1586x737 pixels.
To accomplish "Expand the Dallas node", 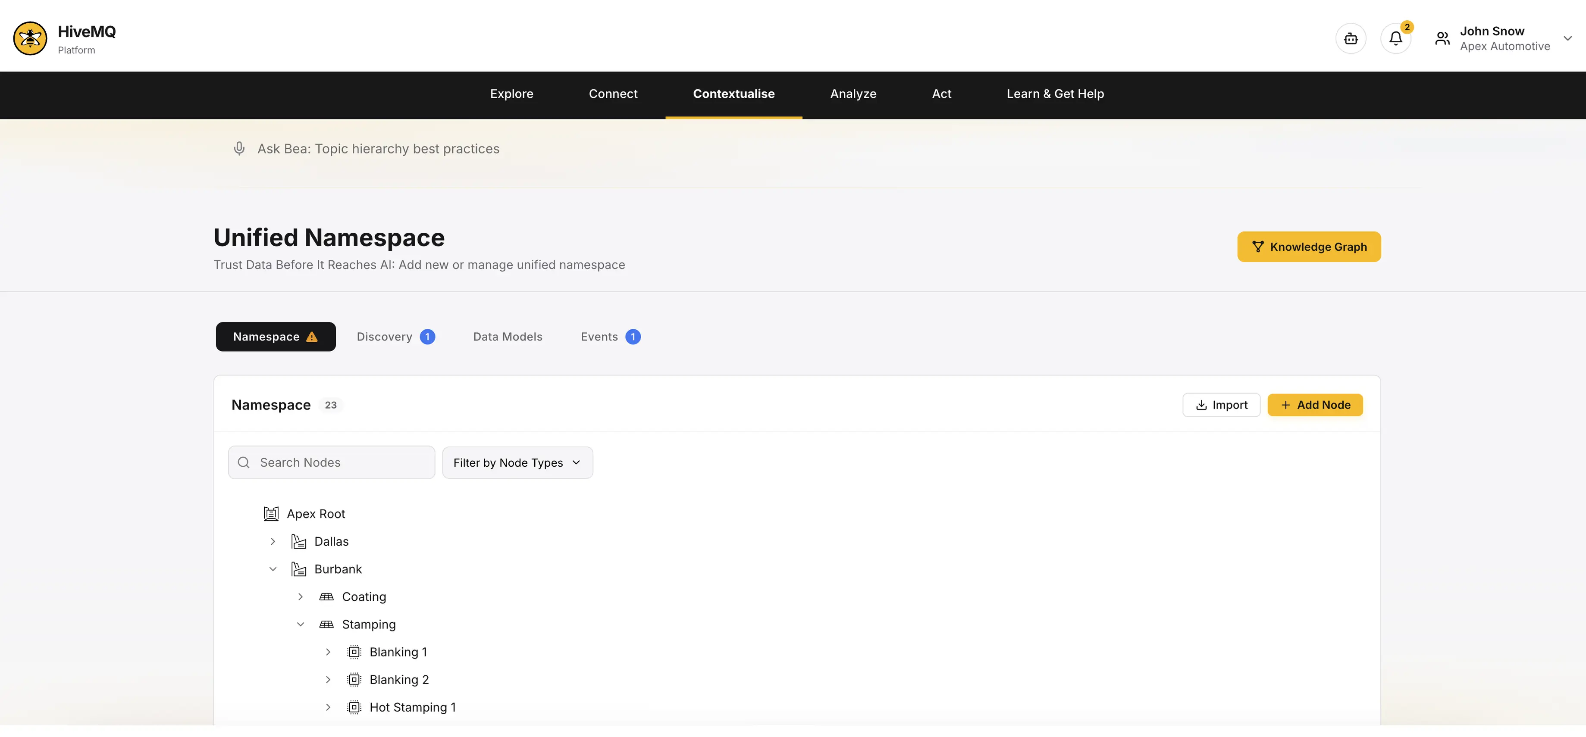I will click(273, 541).
